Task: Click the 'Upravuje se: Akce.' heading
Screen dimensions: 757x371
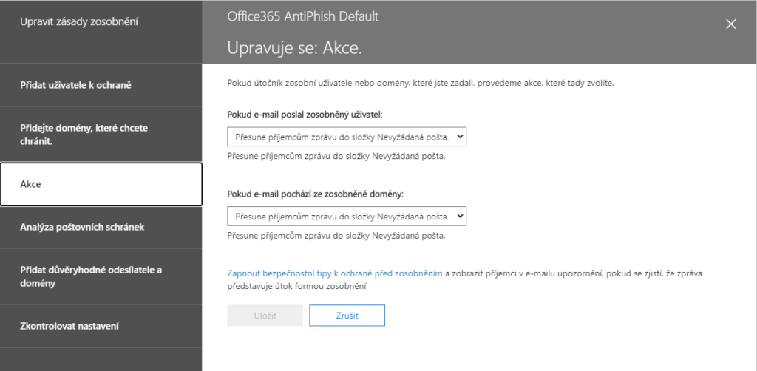Action: click(294, 48)
